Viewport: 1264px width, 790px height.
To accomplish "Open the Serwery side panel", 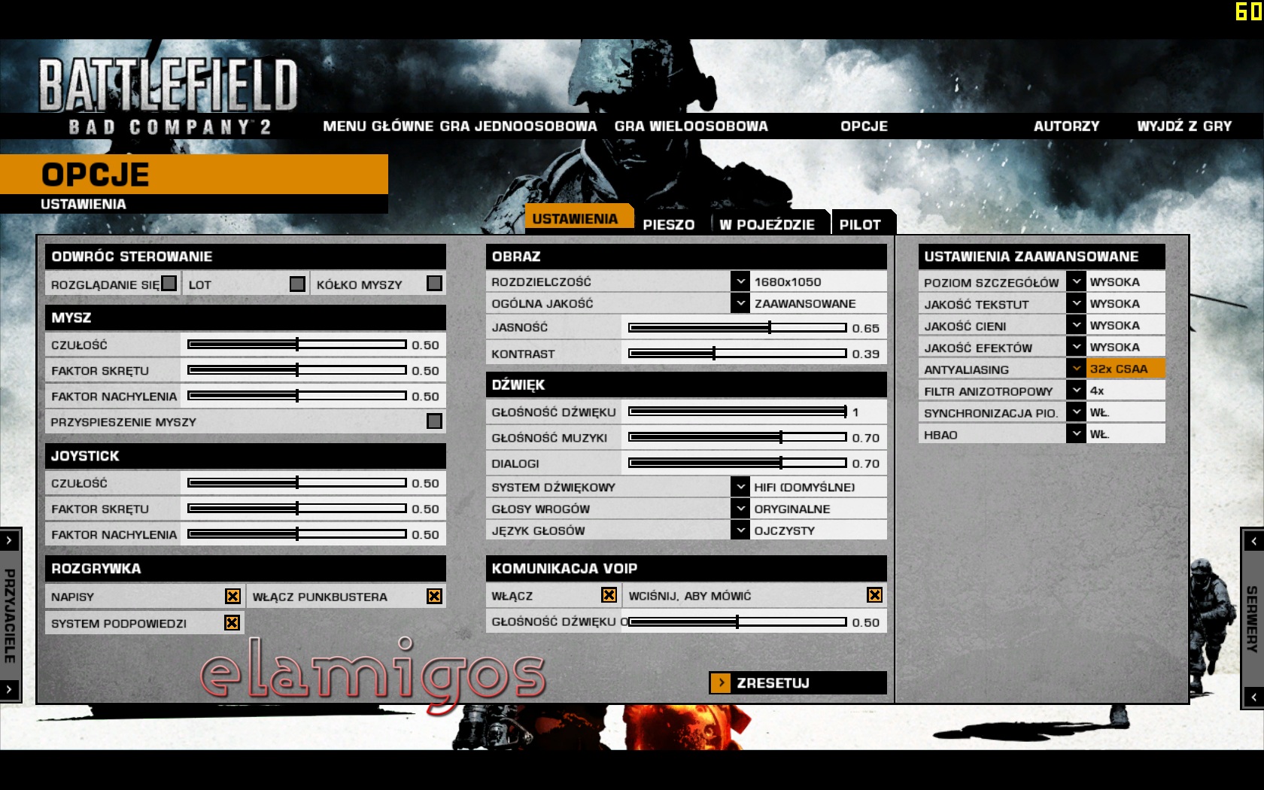I will [x=1253, y=618].
